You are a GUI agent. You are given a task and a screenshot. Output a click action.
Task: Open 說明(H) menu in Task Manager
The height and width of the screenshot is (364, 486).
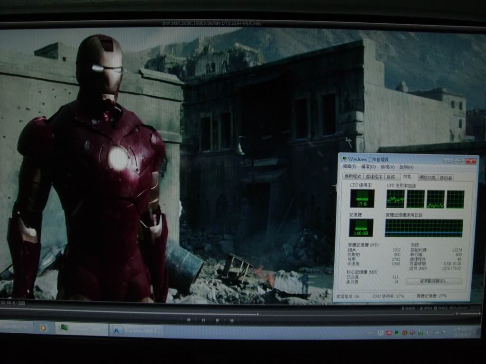(407, 167)
